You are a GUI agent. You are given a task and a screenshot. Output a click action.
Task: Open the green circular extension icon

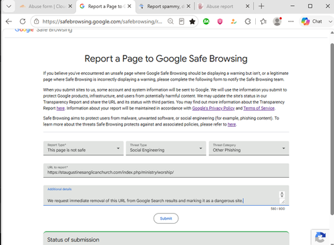coord(206,21)
